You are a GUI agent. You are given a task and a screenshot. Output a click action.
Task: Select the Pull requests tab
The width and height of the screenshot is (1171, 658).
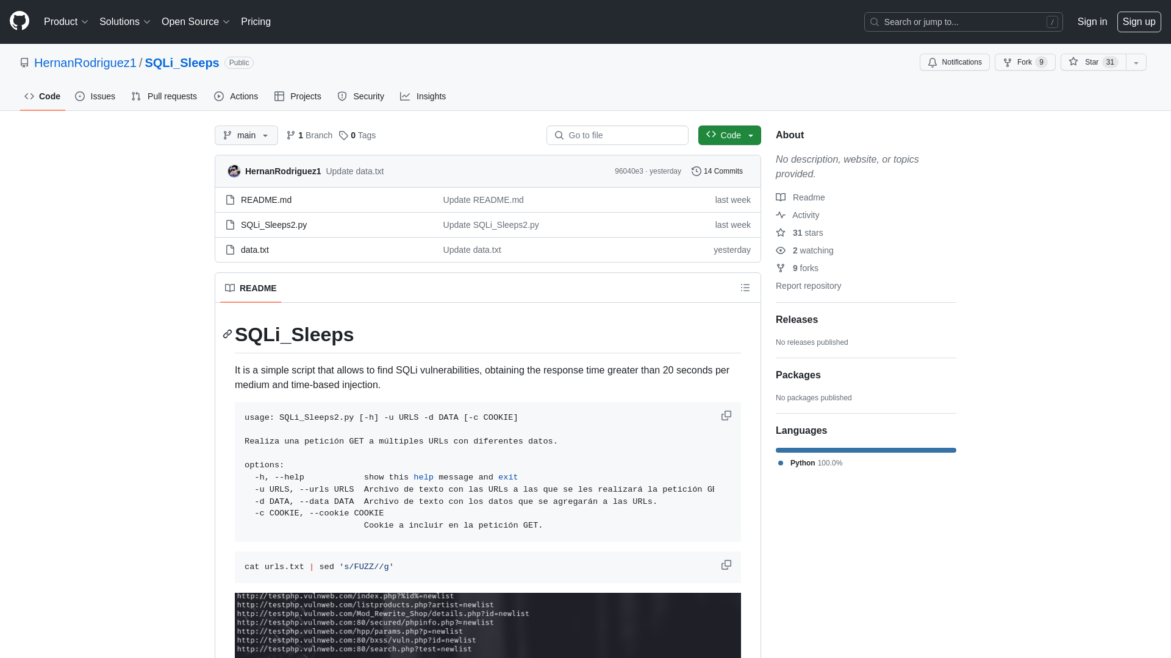pos(164,96)
